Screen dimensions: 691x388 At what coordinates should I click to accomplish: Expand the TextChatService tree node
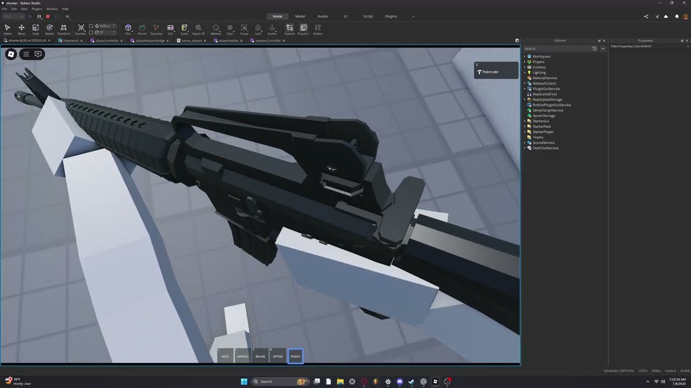tap(525, 148)
